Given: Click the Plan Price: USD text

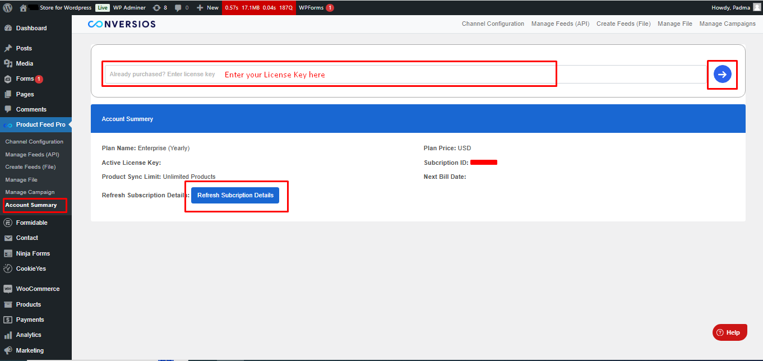Looking at the screenshot, I should point(447,148).
